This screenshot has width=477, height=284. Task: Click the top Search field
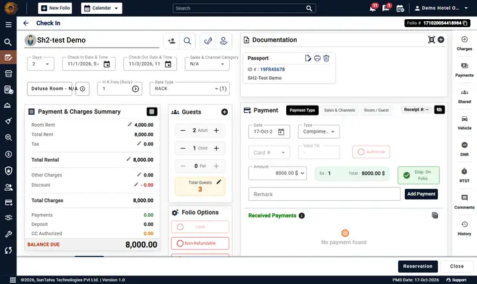coord(244,8)
